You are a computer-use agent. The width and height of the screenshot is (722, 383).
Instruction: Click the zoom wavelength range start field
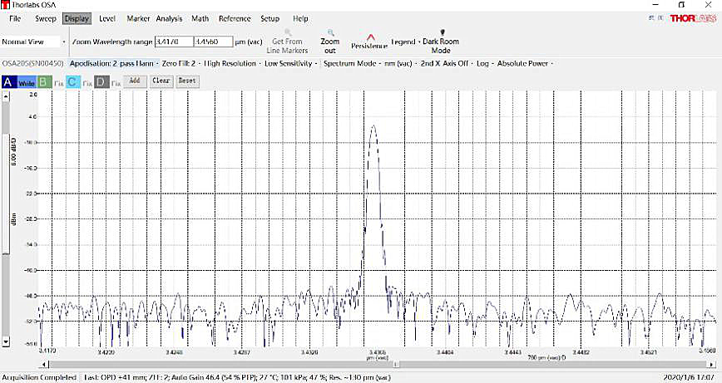click(x=174, y=41)
